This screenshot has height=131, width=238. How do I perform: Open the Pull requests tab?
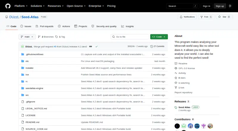click(x=44, y=26)
